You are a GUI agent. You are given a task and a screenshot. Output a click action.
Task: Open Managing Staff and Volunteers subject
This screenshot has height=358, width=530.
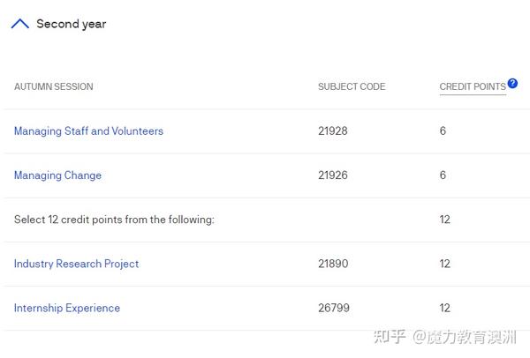88,131
